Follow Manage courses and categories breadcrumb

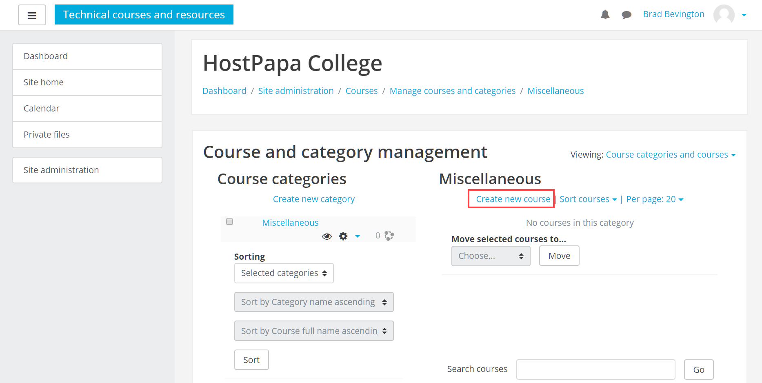click(x=453, y=91)
